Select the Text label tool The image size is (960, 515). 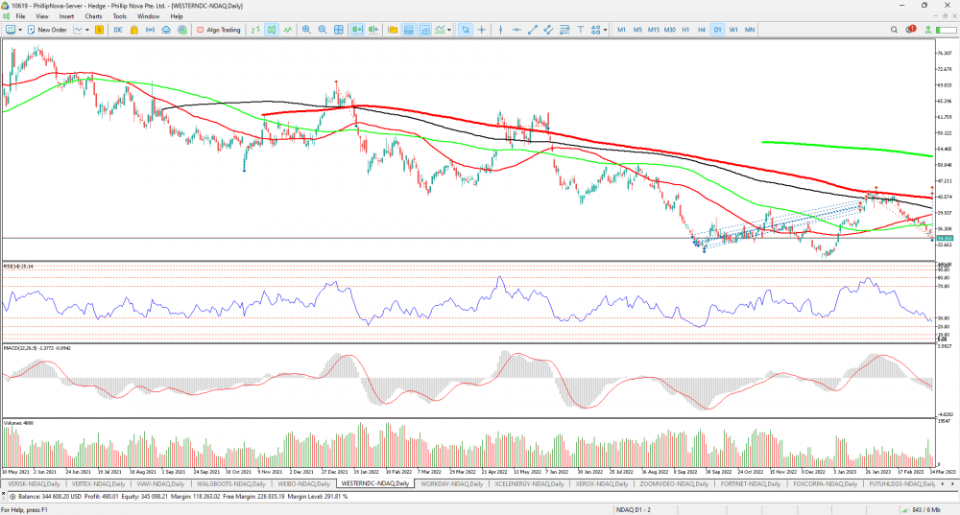coord(579,30)
